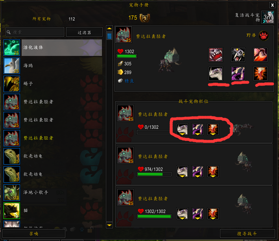The width and height of the screenshot is (279, 241).
Task: Click the Revive Battle Pets ability icon
Action: click(268, 17)
